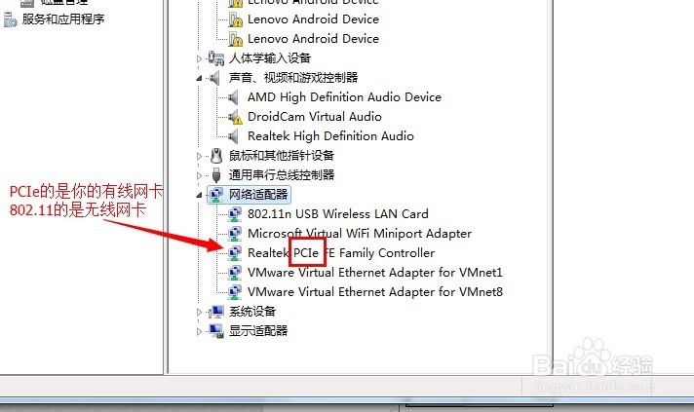Viewport: 694px width, 412px height.
Task: Click the 网络适配器 category icon
Action: point(216,195)
